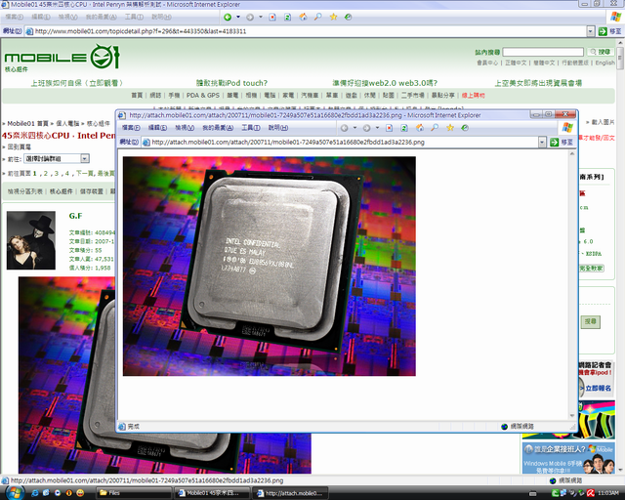Click the iPod touch headline link
This screenshot has width=625, height=500.
pos(231,83)
